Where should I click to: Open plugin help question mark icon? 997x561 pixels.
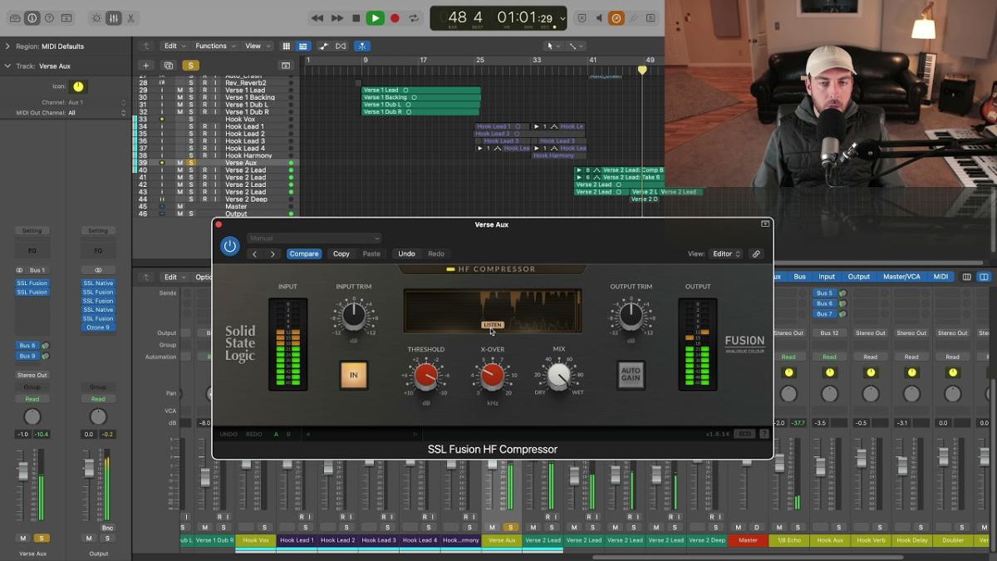(764, 434)
